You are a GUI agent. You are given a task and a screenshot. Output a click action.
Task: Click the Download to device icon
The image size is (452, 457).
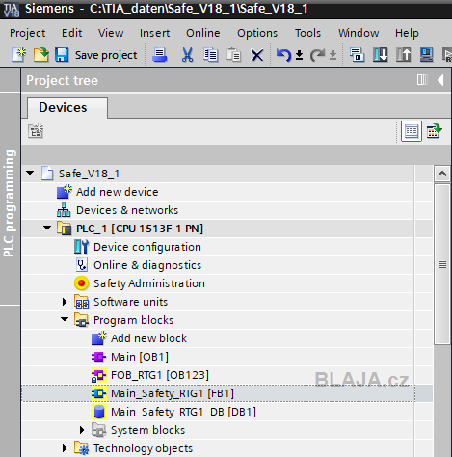click(381, 55)
